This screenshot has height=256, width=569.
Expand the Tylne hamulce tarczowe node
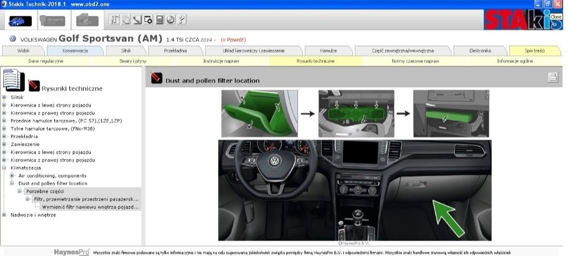4,129
